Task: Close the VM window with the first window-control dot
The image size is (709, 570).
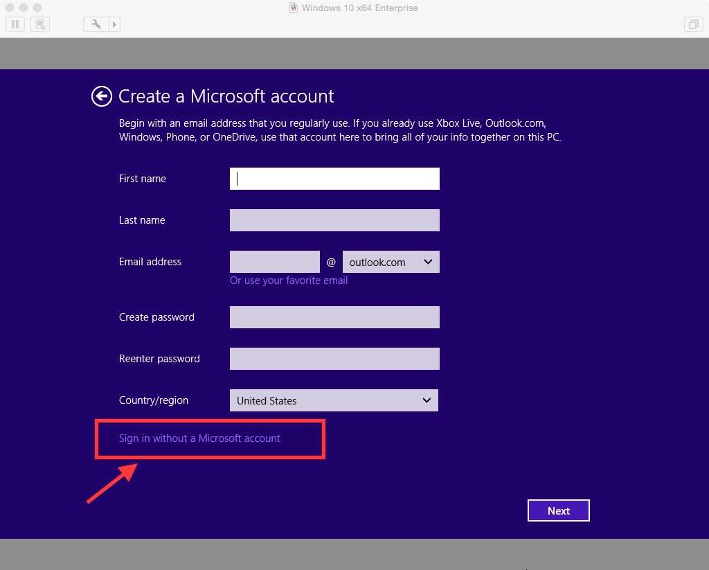Action: [10, 8]
